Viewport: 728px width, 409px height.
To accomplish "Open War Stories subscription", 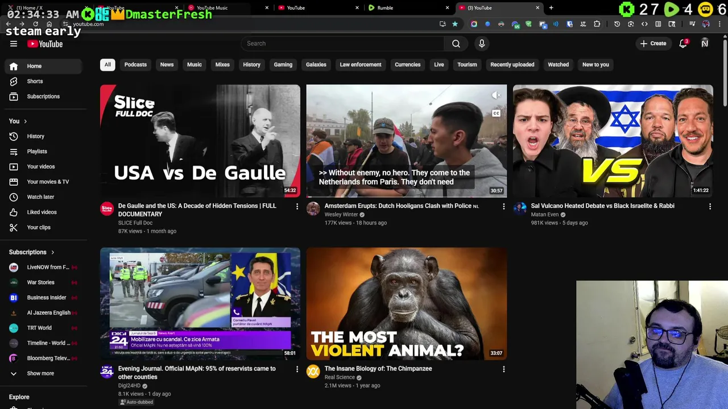I will tap(43, 282).
